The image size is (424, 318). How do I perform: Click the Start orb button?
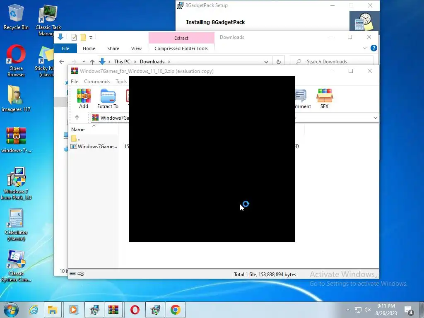(11, 310)
